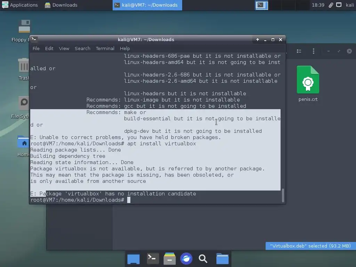Screen dimensions: 356x267
Task: Open the paperclip clipboard tray icon
Action: (331, 5)
